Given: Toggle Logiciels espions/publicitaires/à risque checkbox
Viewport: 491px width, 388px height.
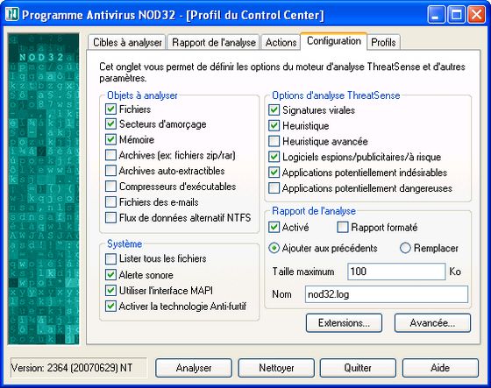Looking at the screenshot, I should tap(274, 157).
